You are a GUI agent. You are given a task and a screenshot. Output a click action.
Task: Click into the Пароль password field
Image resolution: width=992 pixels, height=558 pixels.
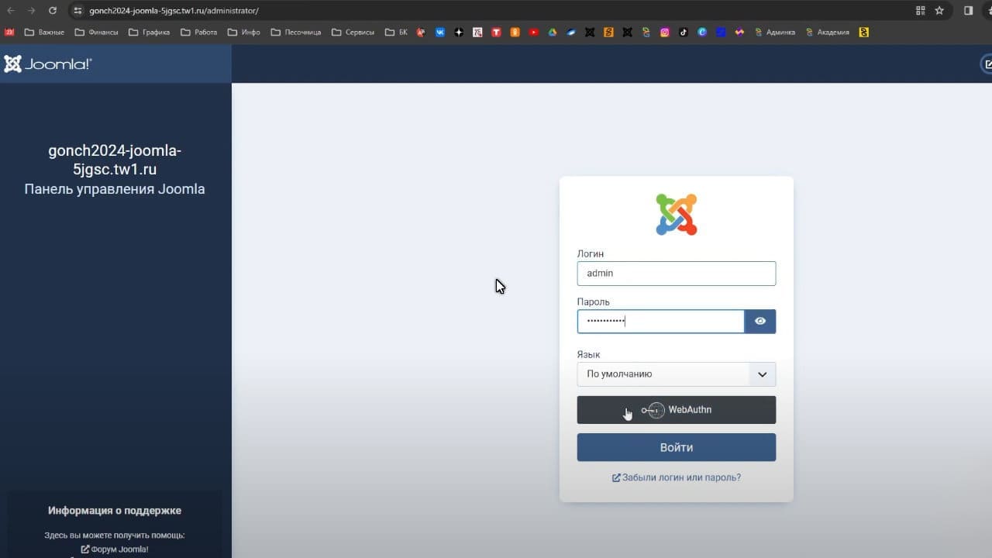(x=660, y=322)
